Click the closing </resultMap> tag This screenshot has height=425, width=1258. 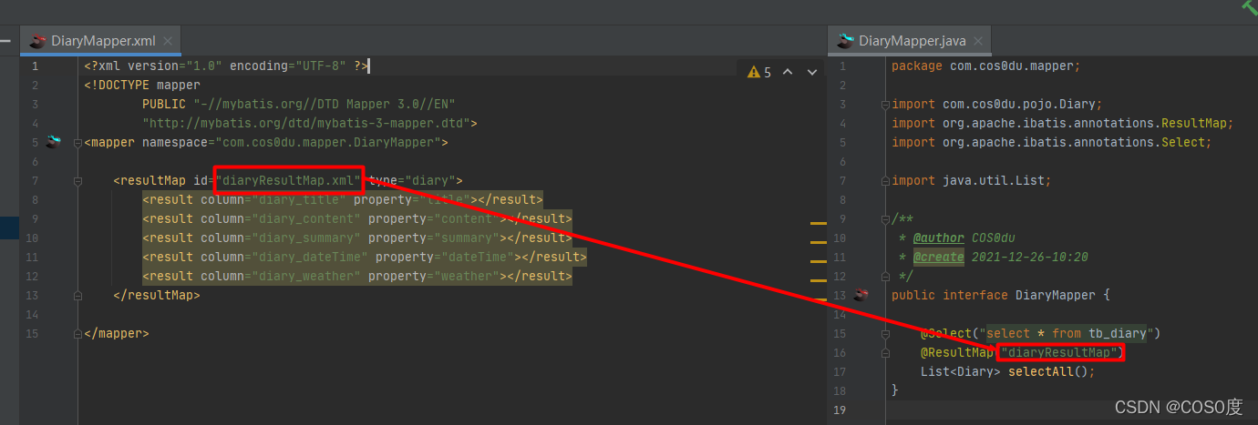pos(156,296)
